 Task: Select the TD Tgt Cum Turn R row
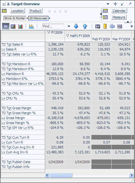point(23,137)
